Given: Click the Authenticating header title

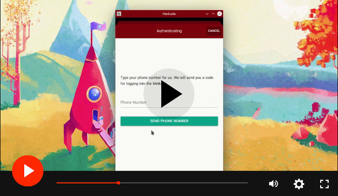Looking at the screenshot, I should pos(169,31).
